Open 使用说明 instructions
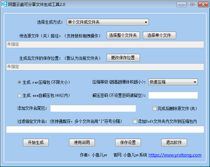The width and height of the screenshot is (210, 167). coord(82,142)
